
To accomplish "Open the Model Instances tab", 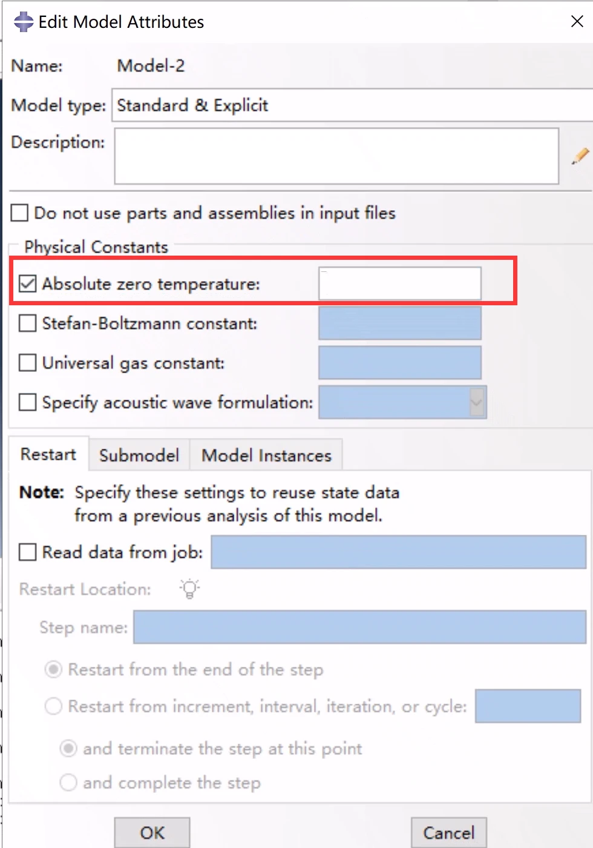I will pos(266,455).
